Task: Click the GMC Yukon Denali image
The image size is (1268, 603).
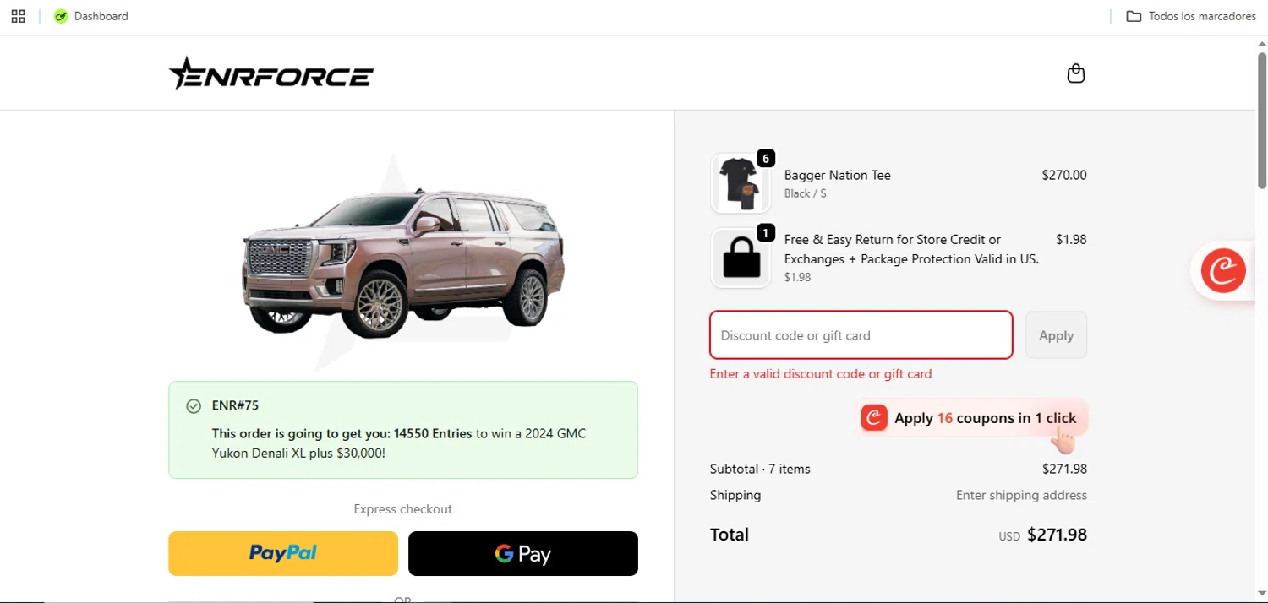Action: 403,262
